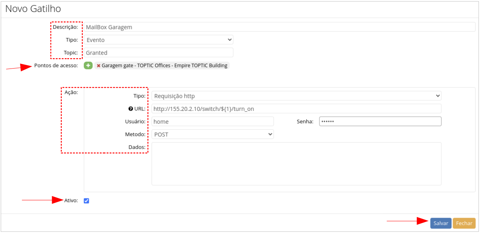Click the green plus icon to add access point
This screenshot has height=233, width=480.
88,65
